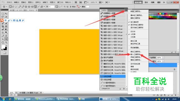Open the opacity 100% dropdown arrow
This screenshot has height=101, width=180.
coord(163,58)
